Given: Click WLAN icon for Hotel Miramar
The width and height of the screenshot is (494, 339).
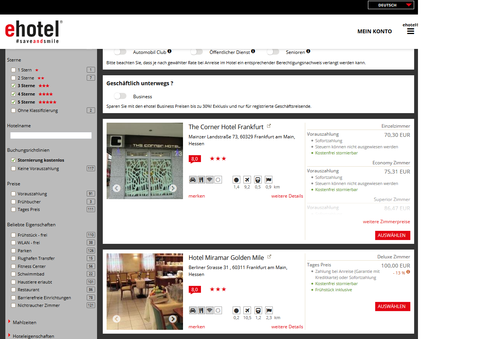Looking at the screenshot, I should (210, 310).
